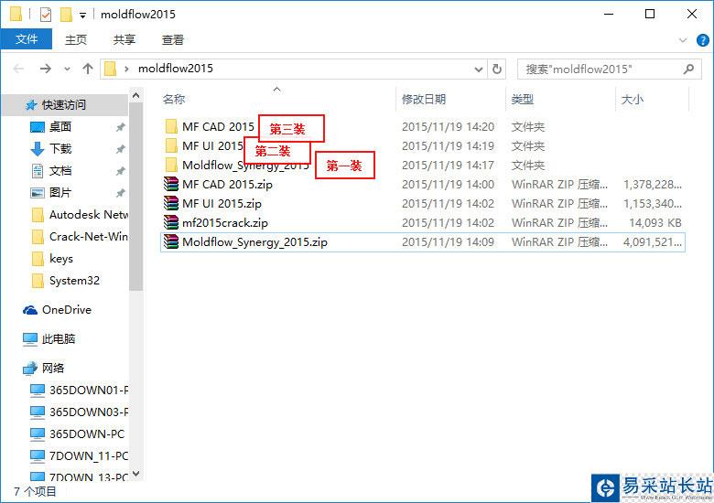Select the mf2015crack.zip archive icon

click(171, 222)
